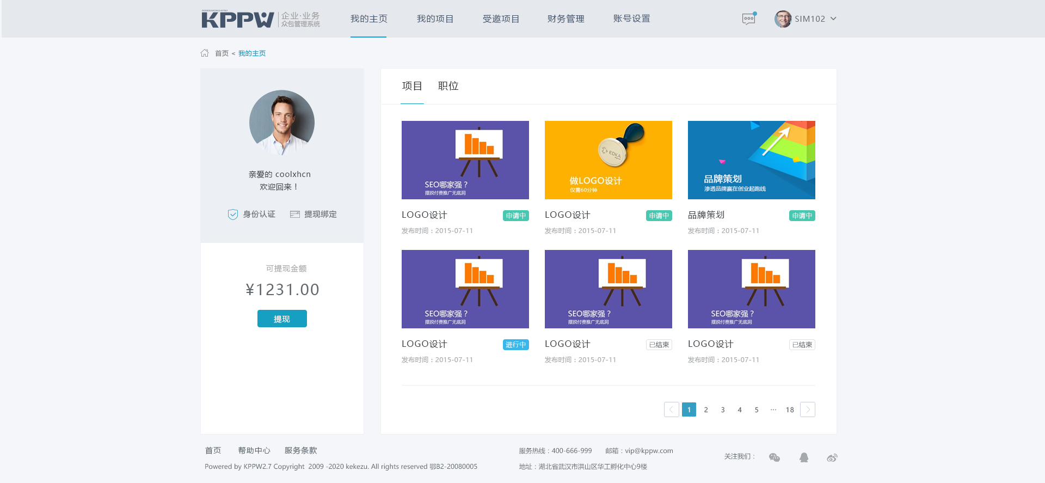1045x483 pixels.
Task: Click the 提现 withdraw button
Action: tap(282, 319)
